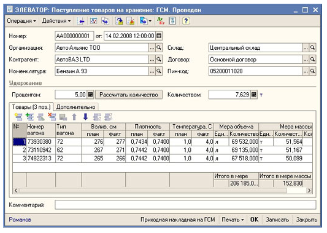Open calculator for Процентом field
Image resolution: width=327 pixels, height=233 pixels.
click(x=90, y=95)
